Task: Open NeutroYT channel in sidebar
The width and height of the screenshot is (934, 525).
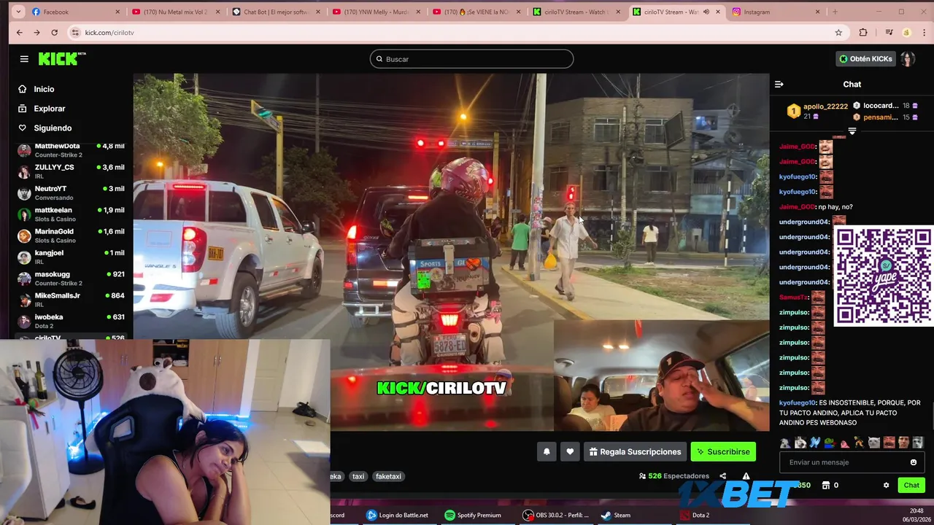Action: click(72, 192)
